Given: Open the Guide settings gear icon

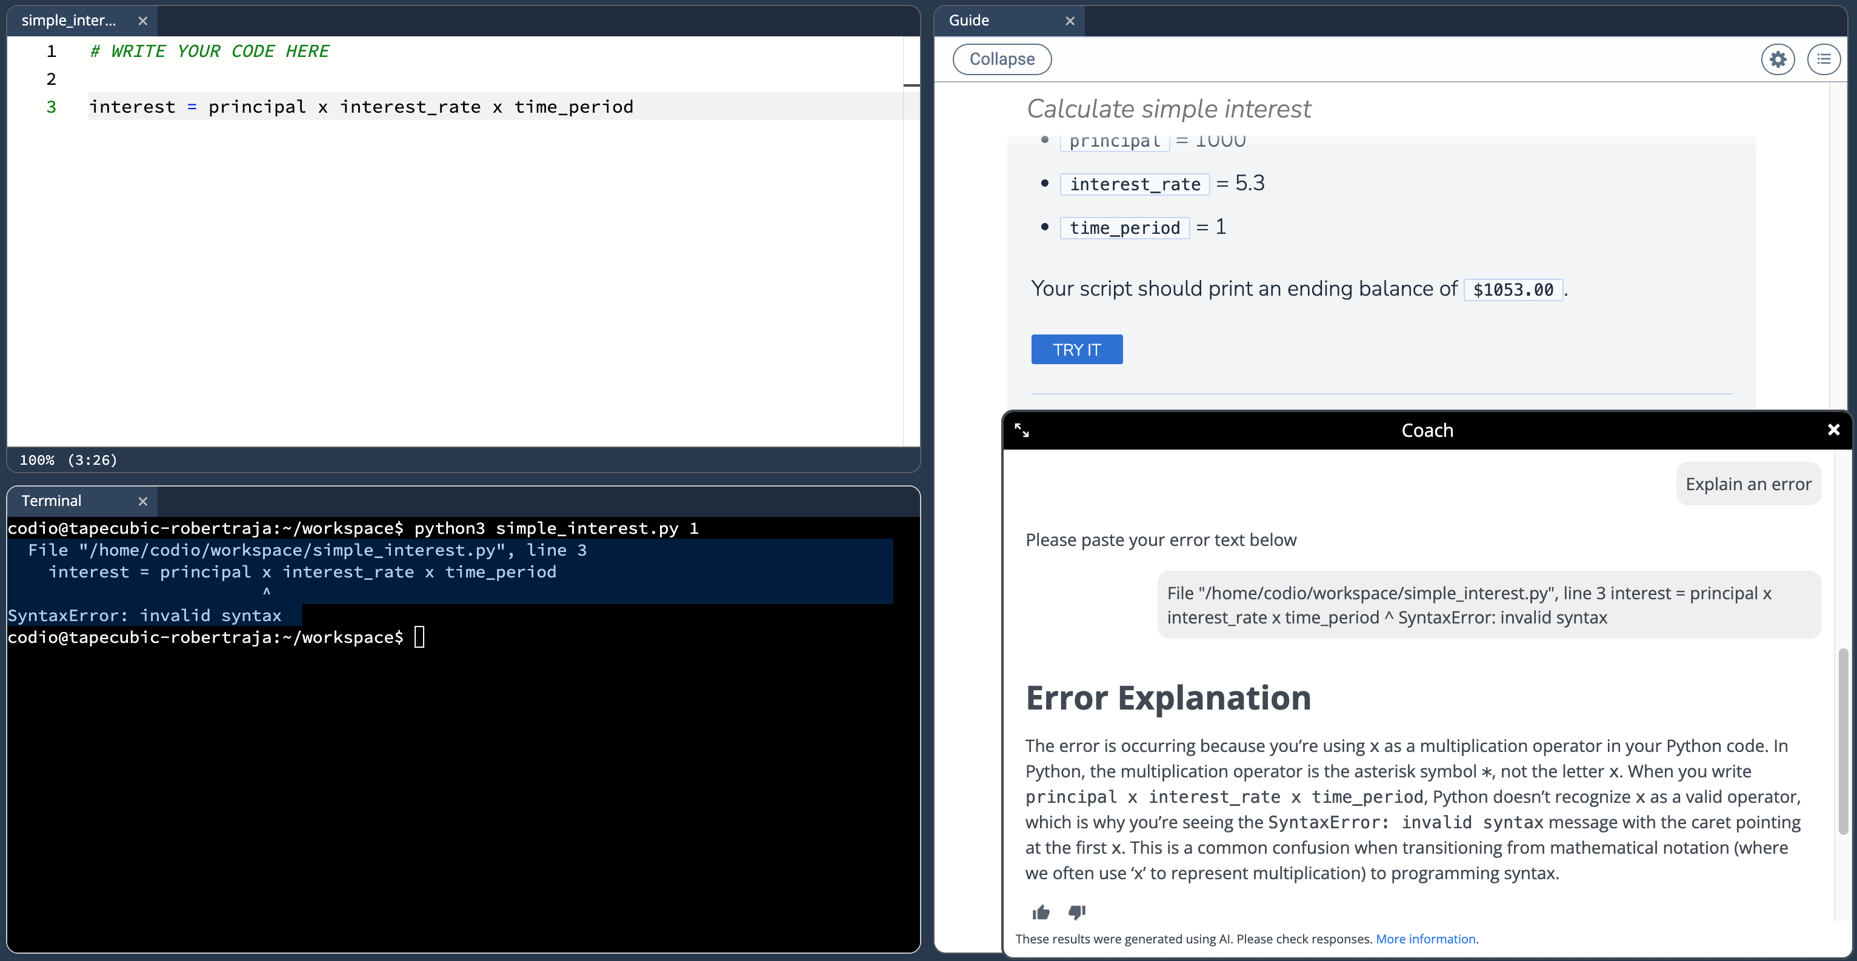Looking at the screenshot, I should (x=1778, y=59).
